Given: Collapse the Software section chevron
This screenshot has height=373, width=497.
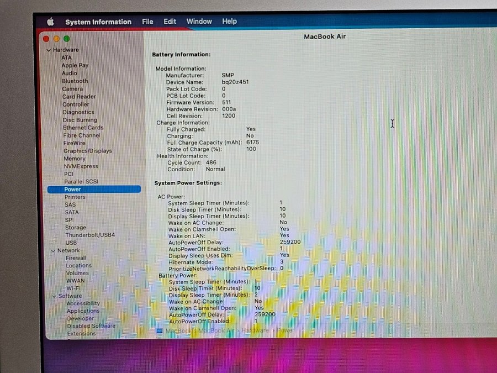Looking at the screenshot, I should [x=54, y=296].
